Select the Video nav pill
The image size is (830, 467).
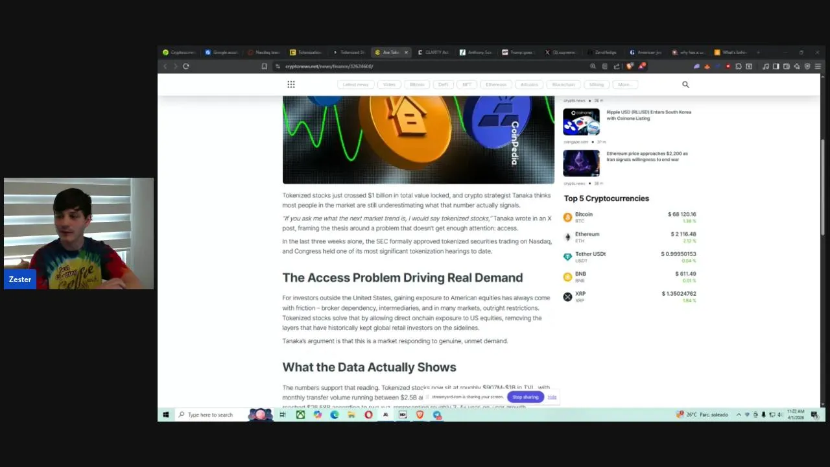389,84
